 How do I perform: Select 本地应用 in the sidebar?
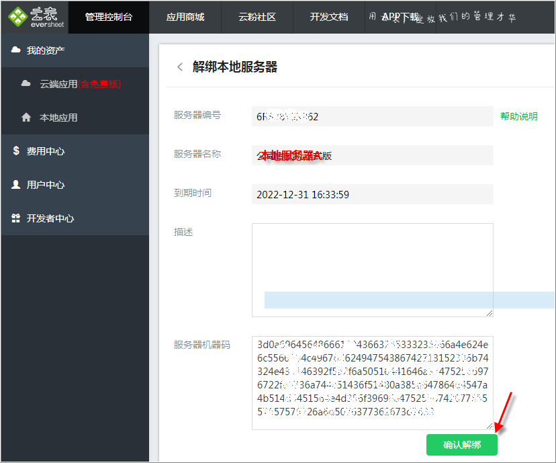pyautogui.click(x=75, y=118)
